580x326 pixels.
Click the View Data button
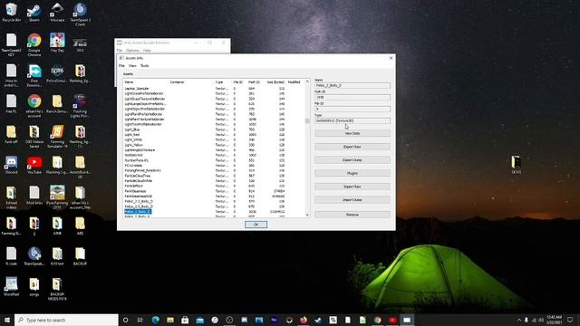tap(353, 133)
